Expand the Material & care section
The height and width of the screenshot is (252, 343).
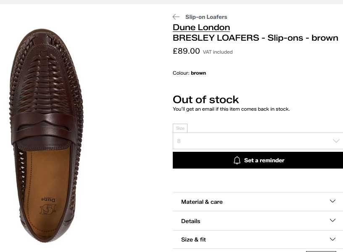pos(258,202)
